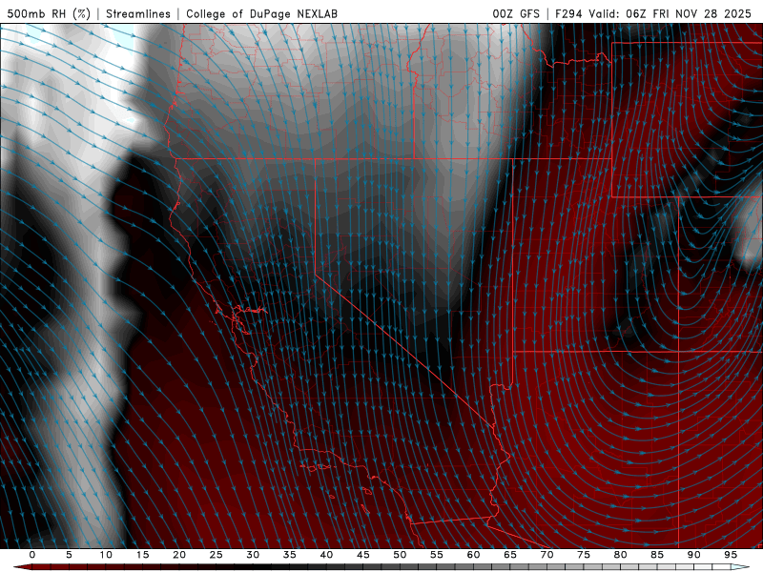
Task: Click the colorbar label "25"
Action: tap(217, 555)
